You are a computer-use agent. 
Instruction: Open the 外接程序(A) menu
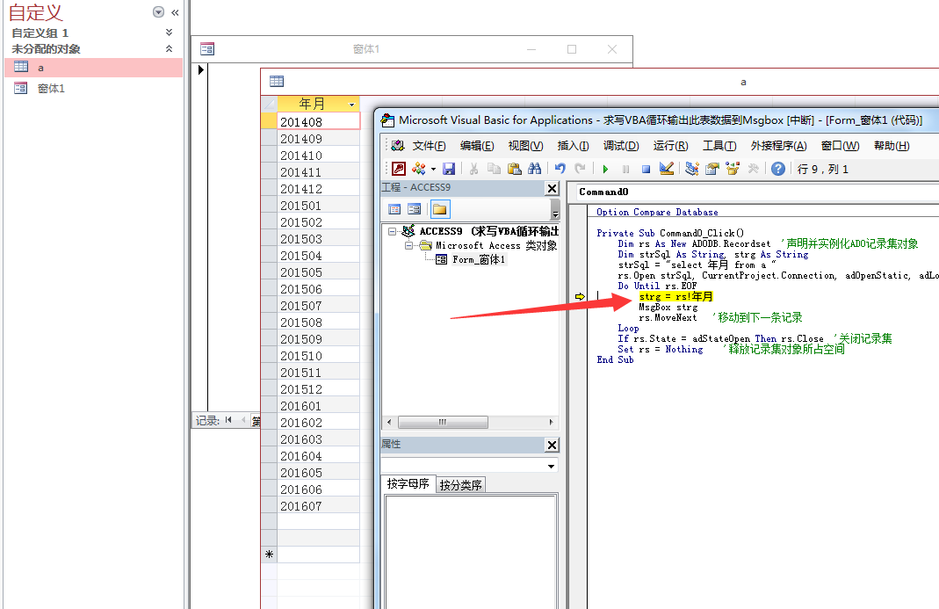click(x=778, y=146)
